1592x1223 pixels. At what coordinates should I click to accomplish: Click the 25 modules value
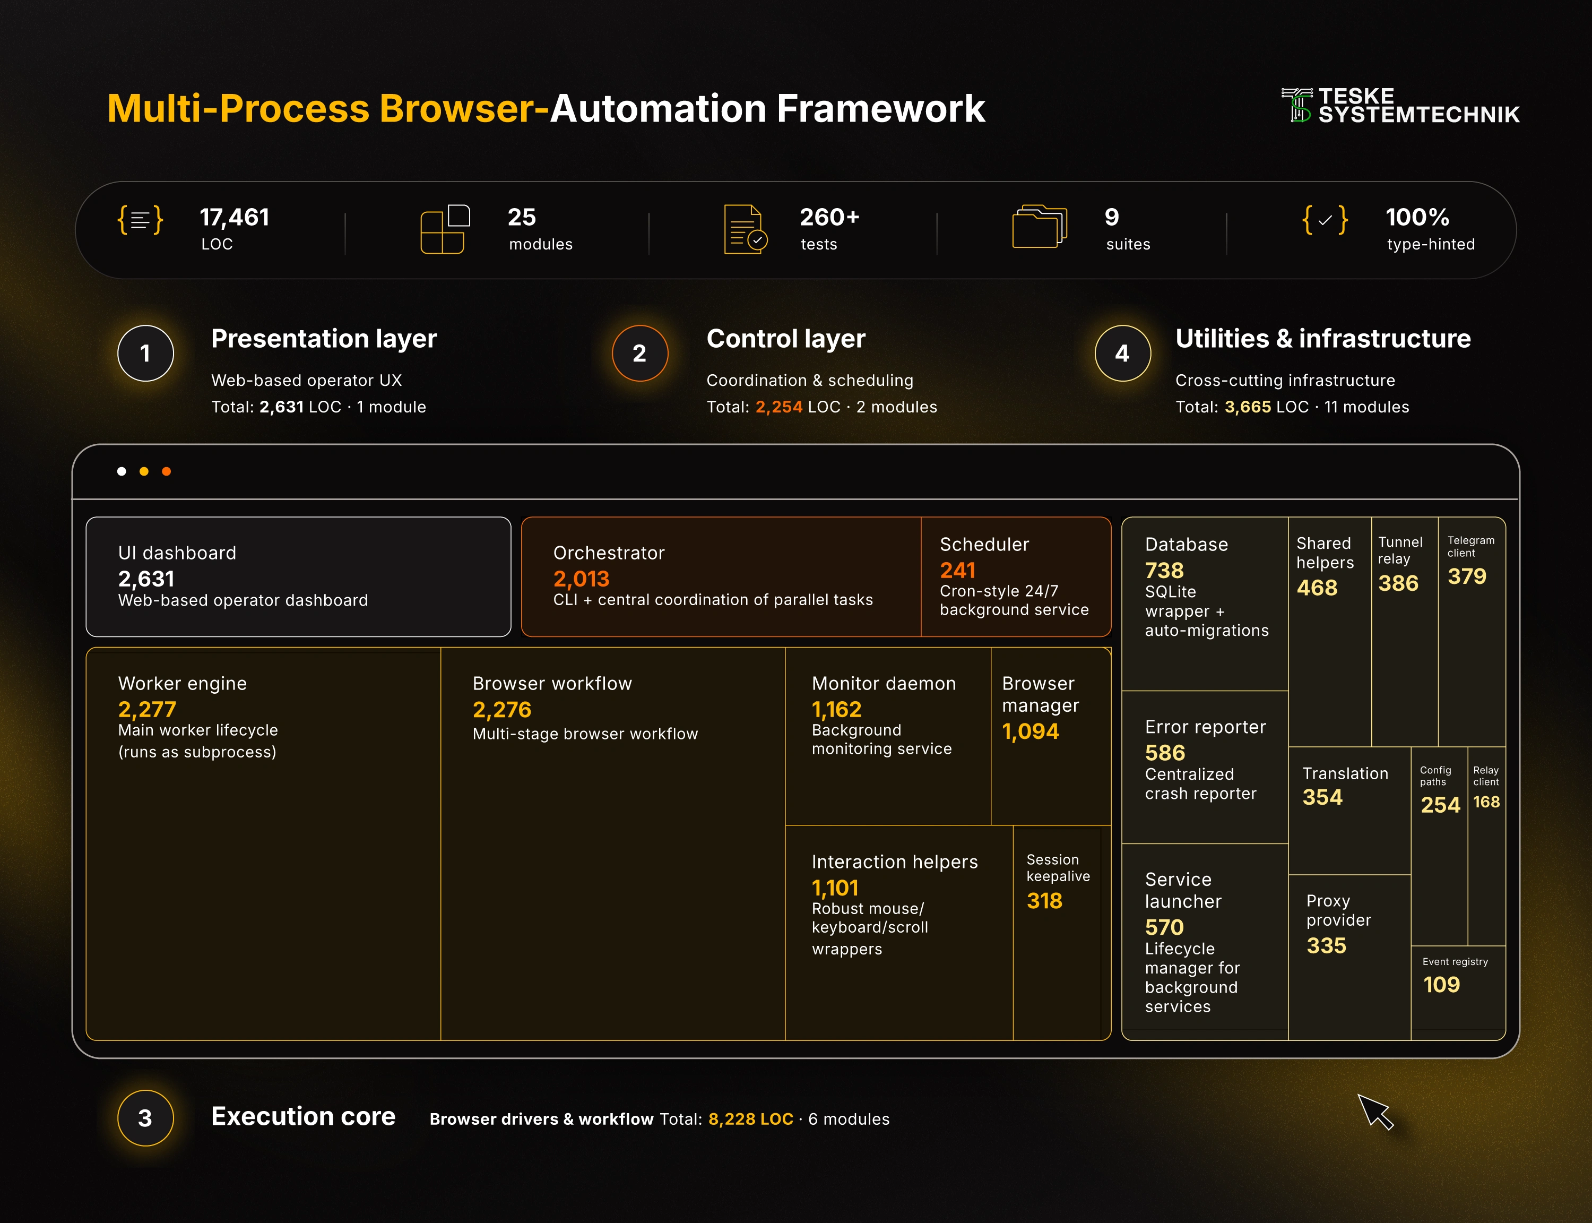coord(522,218)
